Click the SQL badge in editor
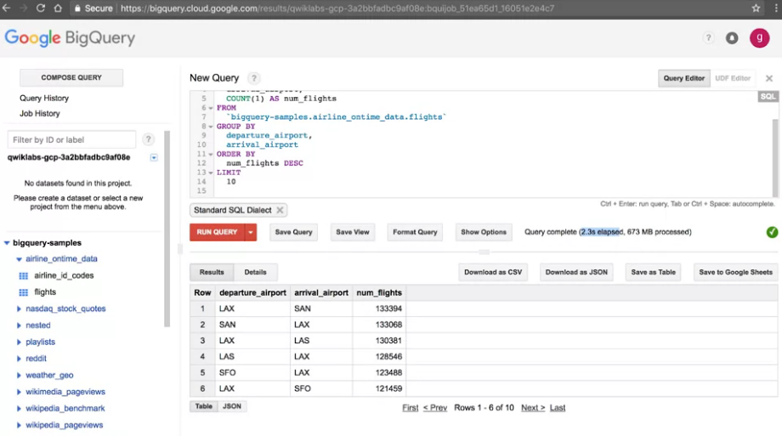 768,97
